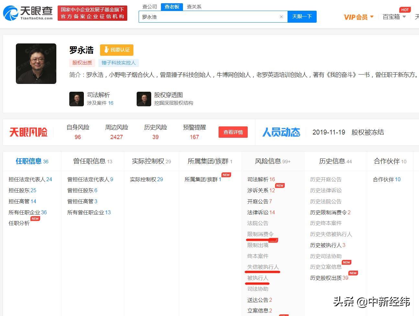
Task: Click the 人员动态 logo
Action: 281,132
